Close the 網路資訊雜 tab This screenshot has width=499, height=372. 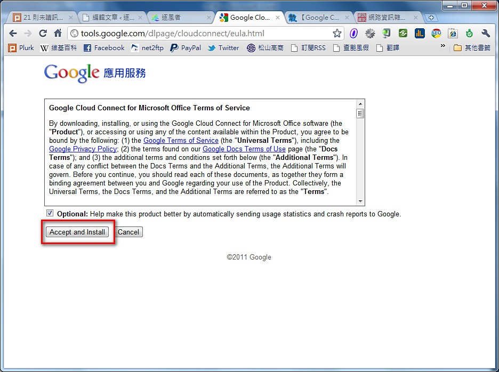416,18
